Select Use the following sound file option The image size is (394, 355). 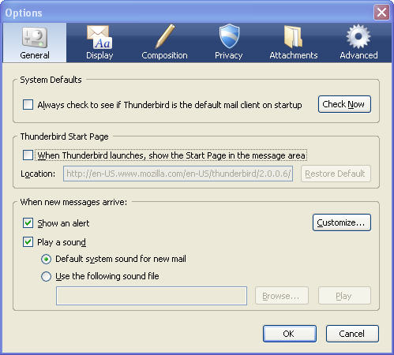(46, 276)
